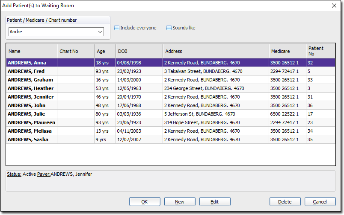Click the Delete button
344x215 pixels.
(285, 202)
